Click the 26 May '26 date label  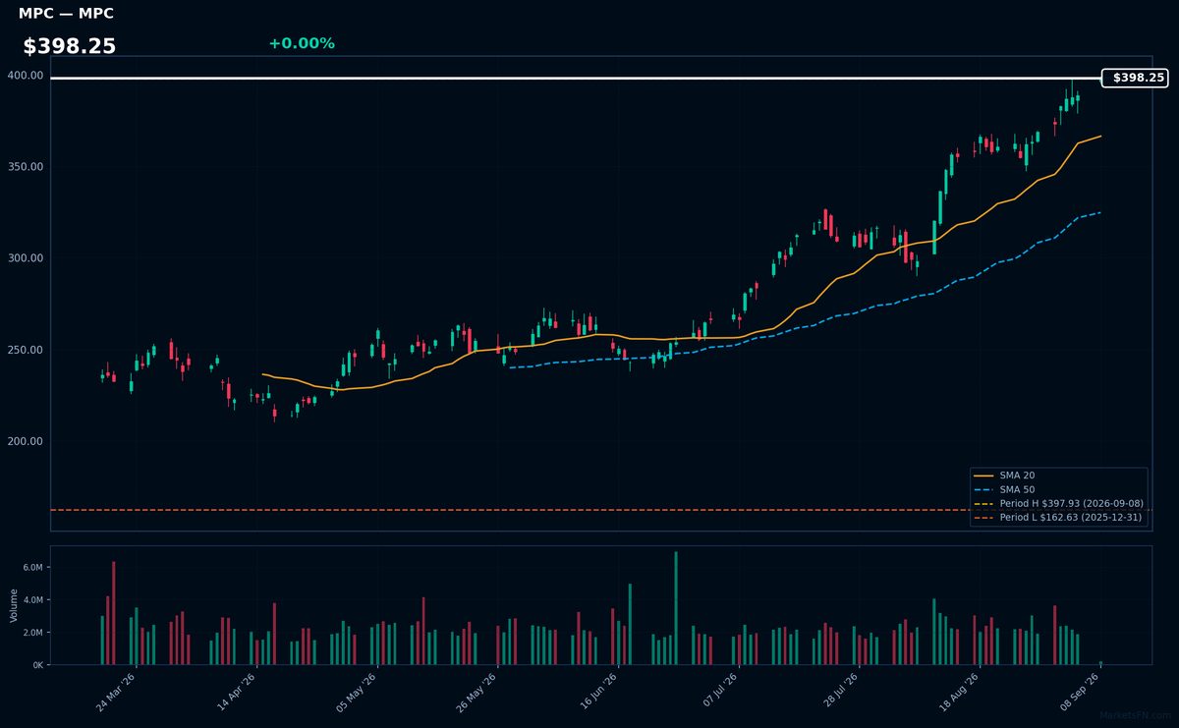[477, 693]
